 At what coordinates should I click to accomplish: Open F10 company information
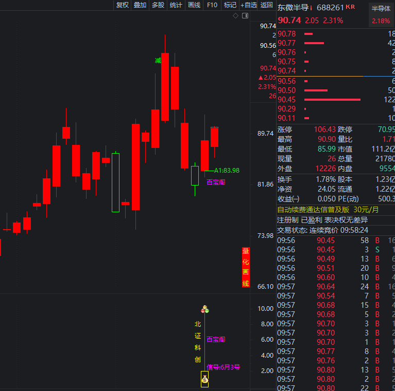pyautogui.click(x=212, y=5)
